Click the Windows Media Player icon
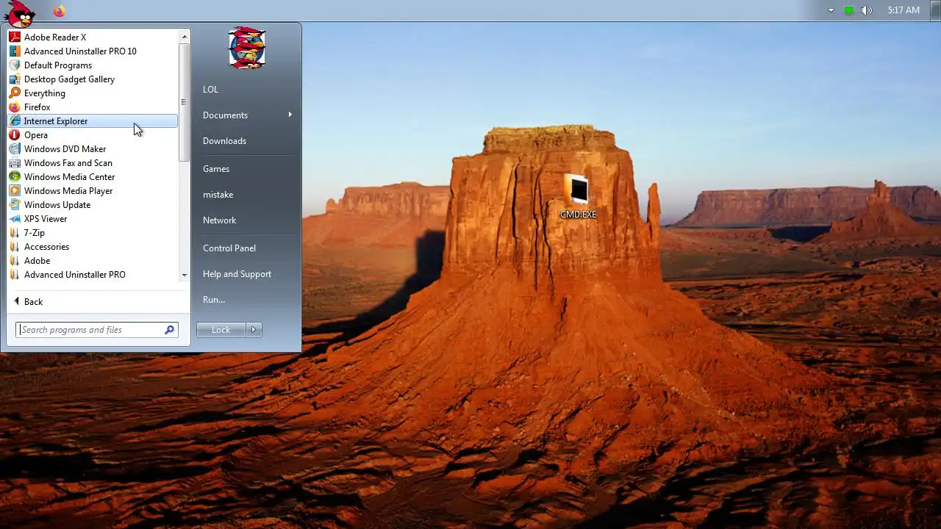 (x=14, y=190)
